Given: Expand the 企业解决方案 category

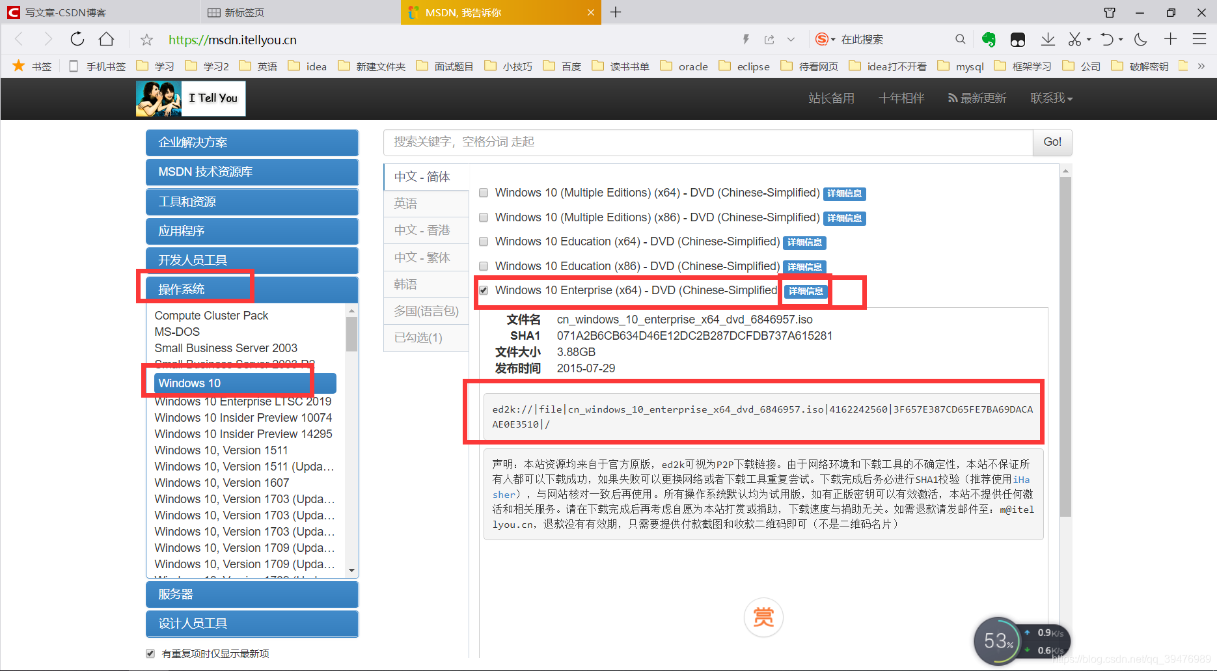Looking at the screenshot, I should 252,143.
